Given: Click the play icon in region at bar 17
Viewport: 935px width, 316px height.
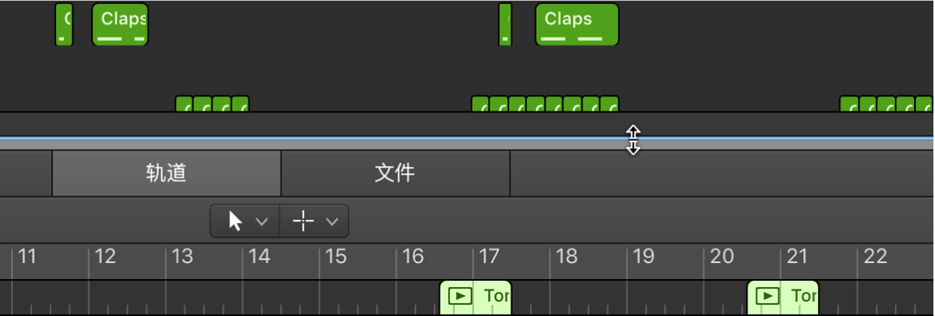Looking at the screenshot, I should (x=461, y=296).
